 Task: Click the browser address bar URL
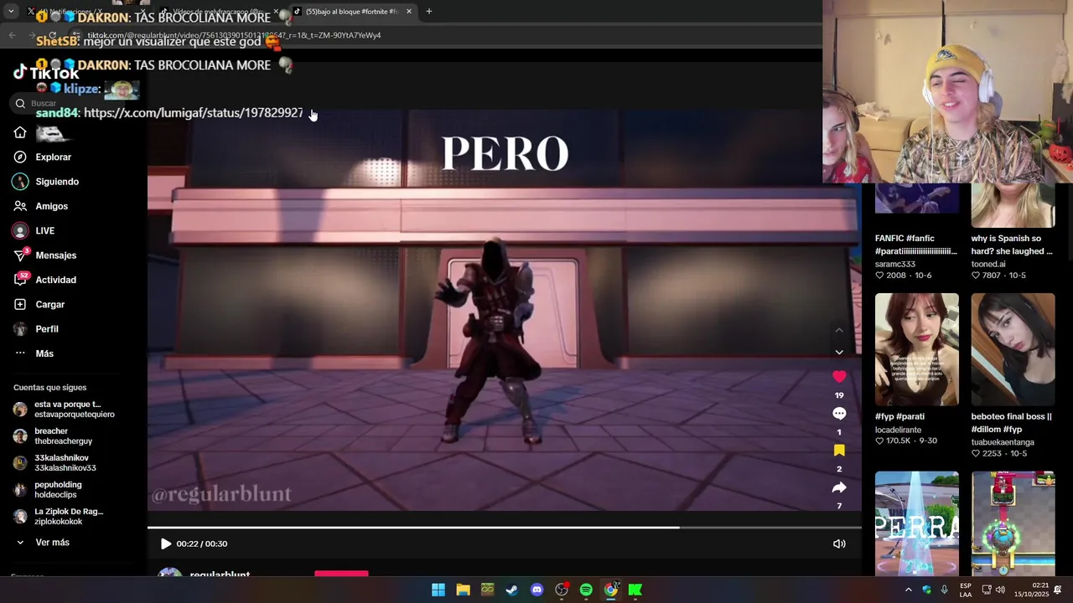coord(235,35)
